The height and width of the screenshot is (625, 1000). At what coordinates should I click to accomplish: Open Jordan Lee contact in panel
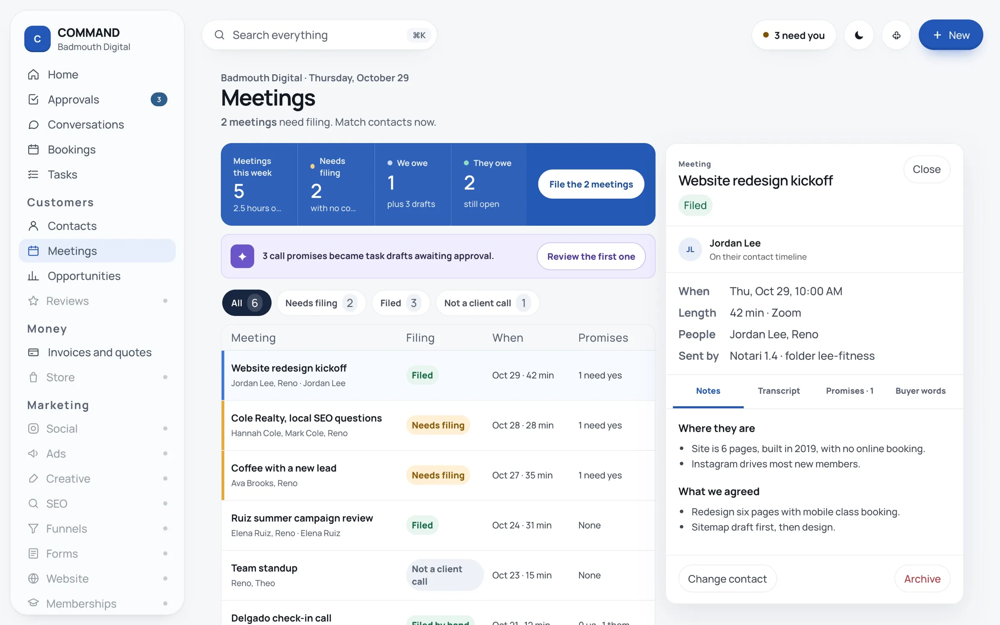[x=814, y=249]
